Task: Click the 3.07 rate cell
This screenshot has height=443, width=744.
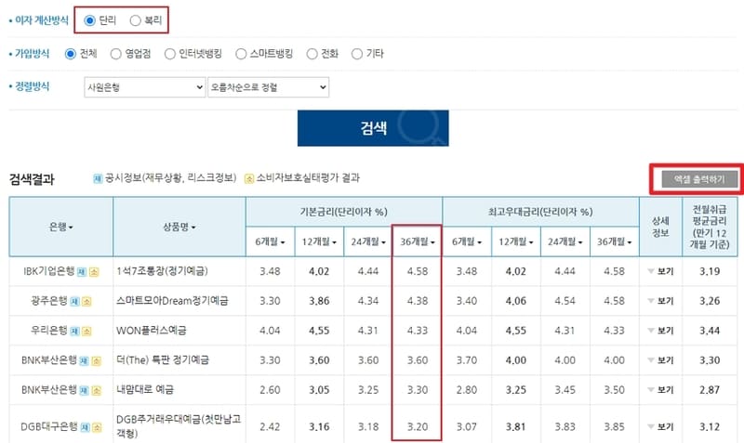Action: [x=467, y=427]
